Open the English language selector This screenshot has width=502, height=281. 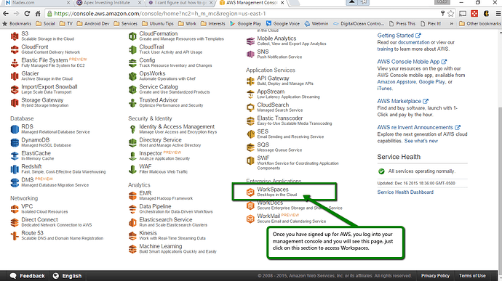(x=67, y=276)
